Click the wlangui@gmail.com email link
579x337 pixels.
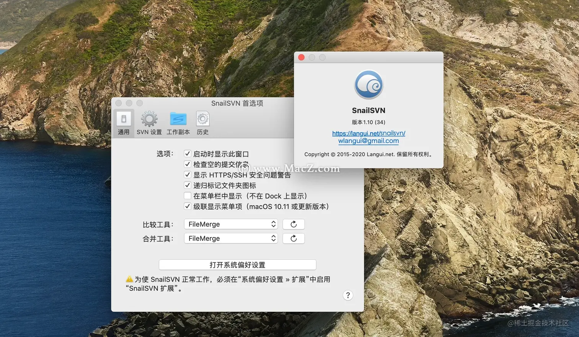[368, 141]
